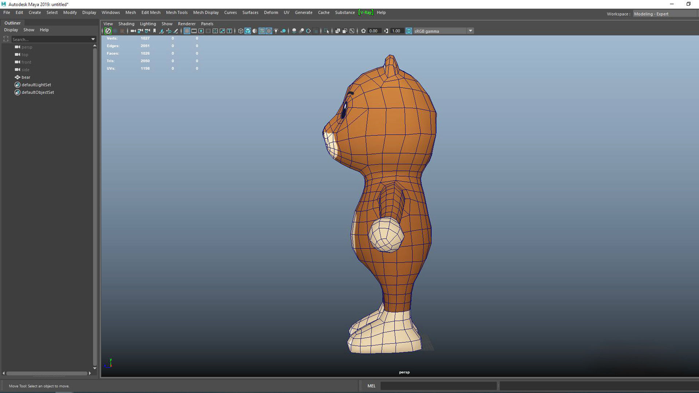Open the Substance menu
This screenshot has height=393, width=699.
pos(345,12)
